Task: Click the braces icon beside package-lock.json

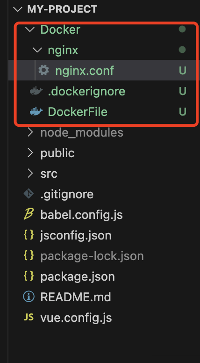Action: tap(29, 255)
